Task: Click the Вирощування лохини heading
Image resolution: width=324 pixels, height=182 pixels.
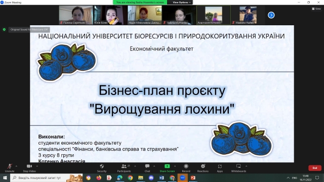Action: coord(162,109)
